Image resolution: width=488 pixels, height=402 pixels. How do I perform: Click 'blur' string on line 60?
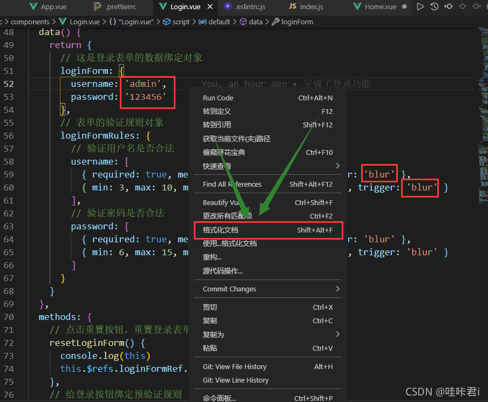(422, 188)
